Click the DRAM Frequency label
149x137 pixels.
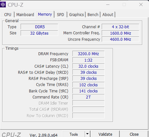53,54
